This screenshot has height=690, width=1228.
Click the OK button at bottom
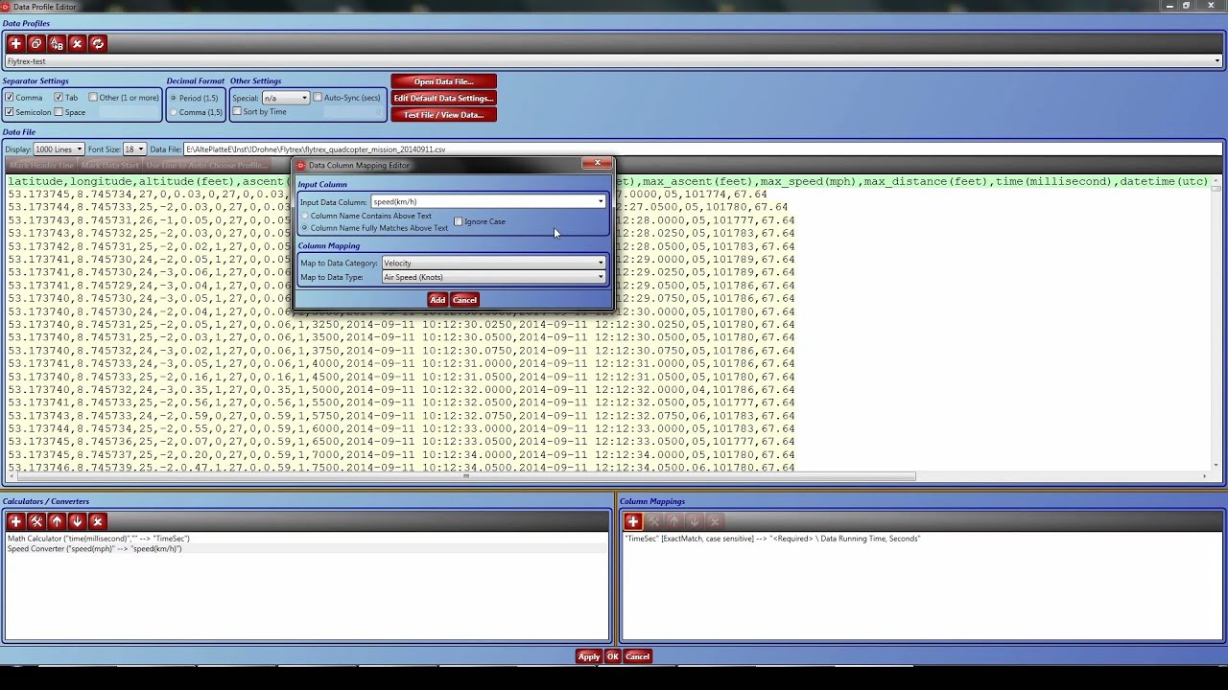tap(612, 656)
